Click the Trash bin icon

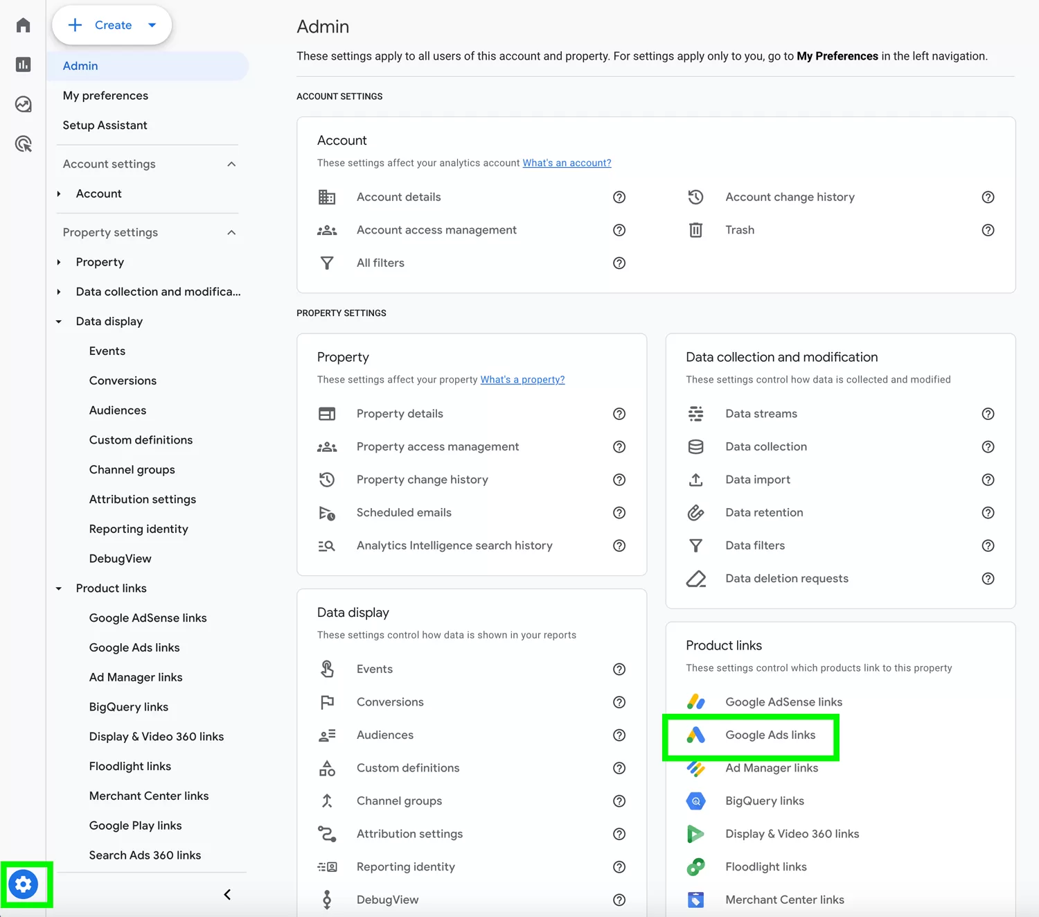(695, 230)
